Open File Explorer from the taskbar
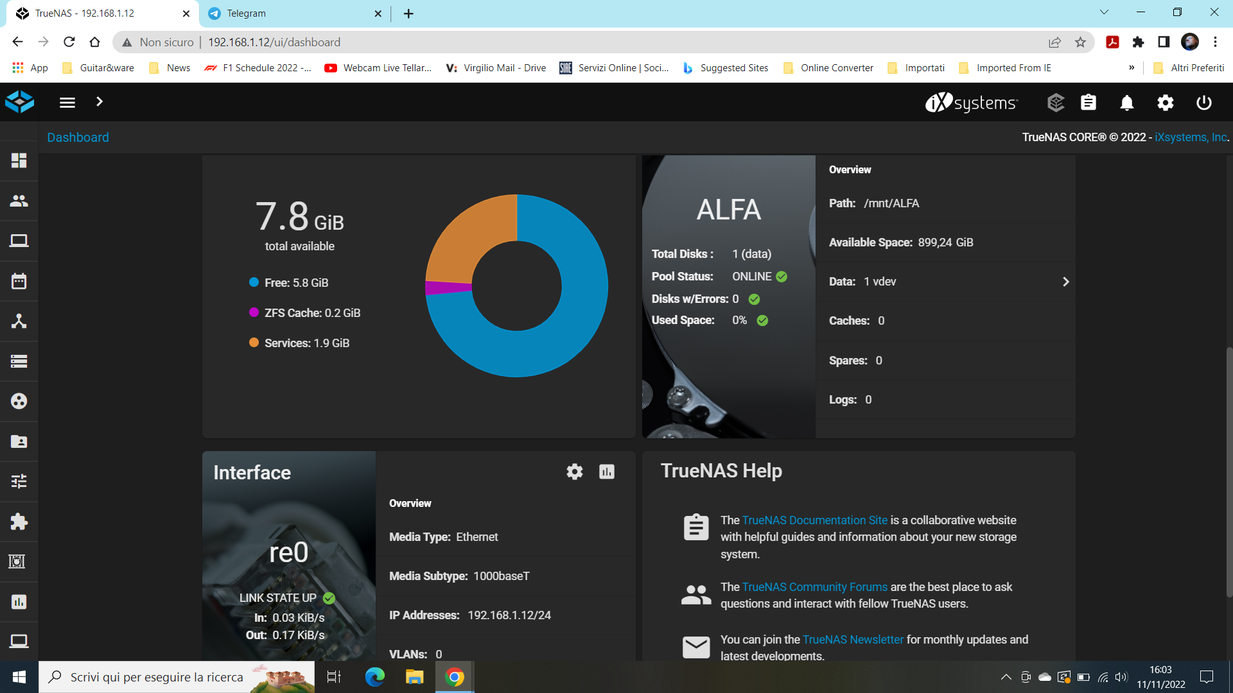 pyautogui.click(x=414, y=677)
